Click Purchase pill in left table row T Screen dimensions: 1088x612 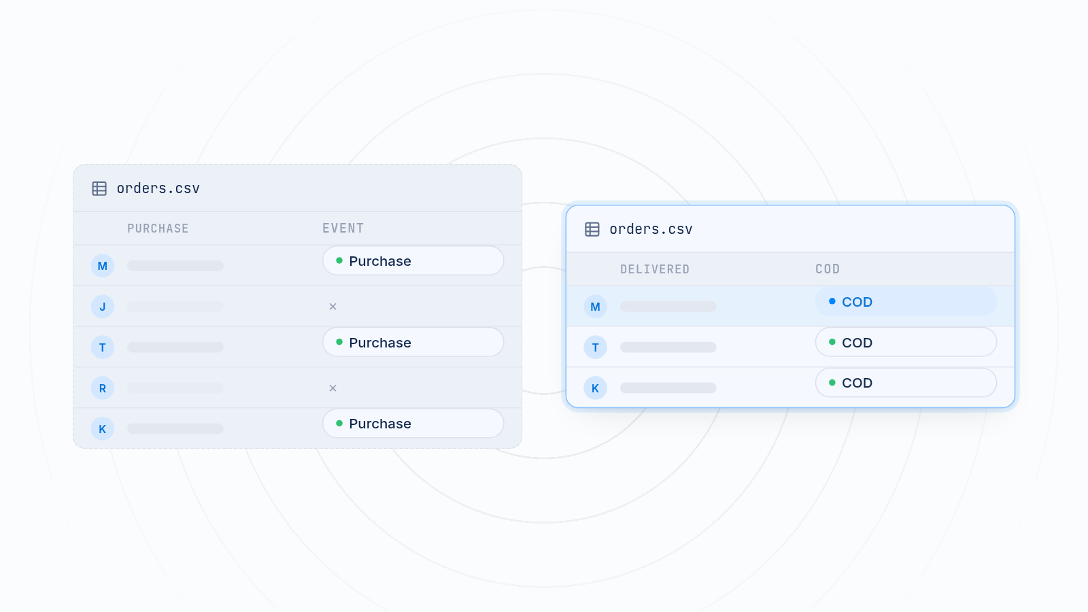pyautogui.click(x=413, y=343)
